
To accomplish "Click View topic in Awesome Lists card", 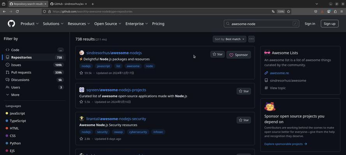I will click(278, 88).
